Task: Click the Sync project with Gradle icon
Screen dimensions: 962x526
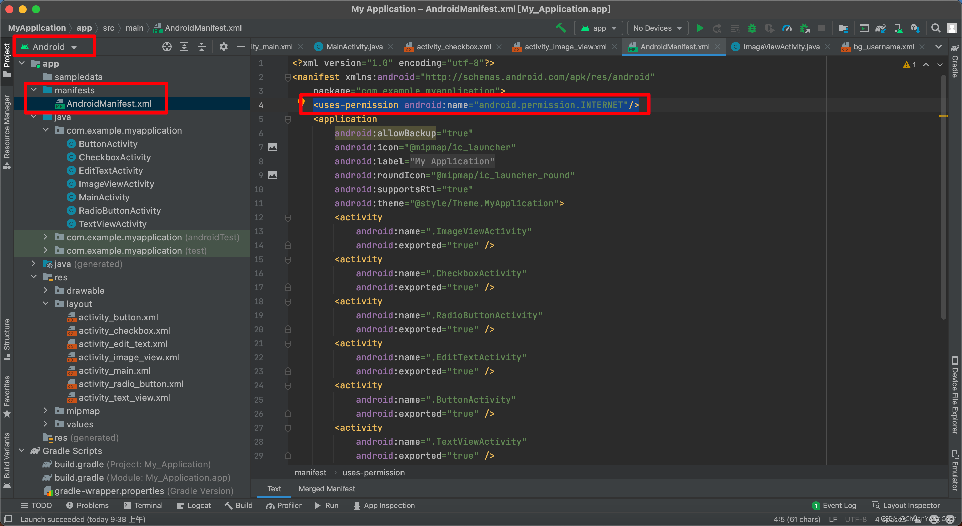Action: pyautogui.click(x=880, y=28)
